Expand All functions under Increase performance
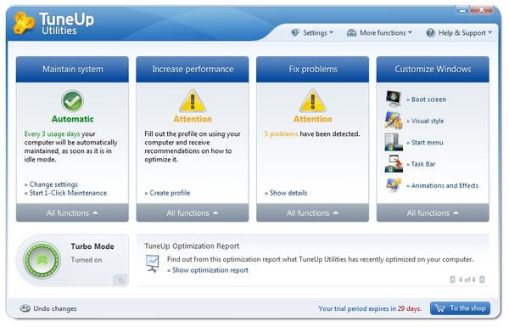Viewport: 509px width, 328px height. (x=193, y=213)
